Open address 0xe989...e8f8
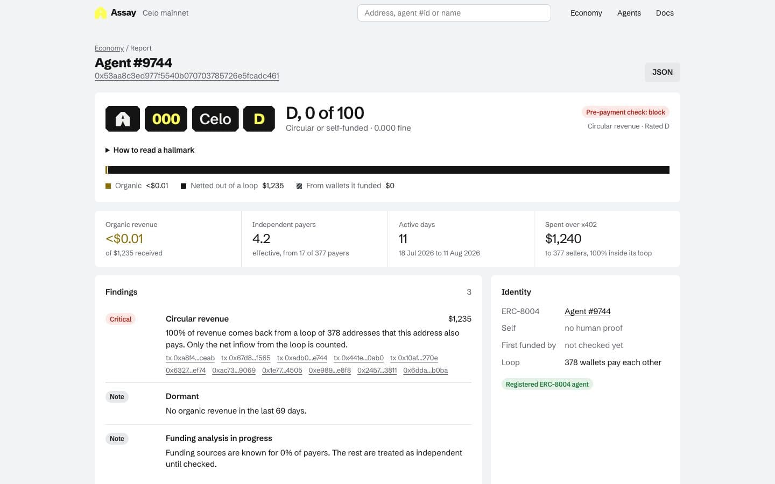This screenshot has width=775, height=484. pos(330,371)
